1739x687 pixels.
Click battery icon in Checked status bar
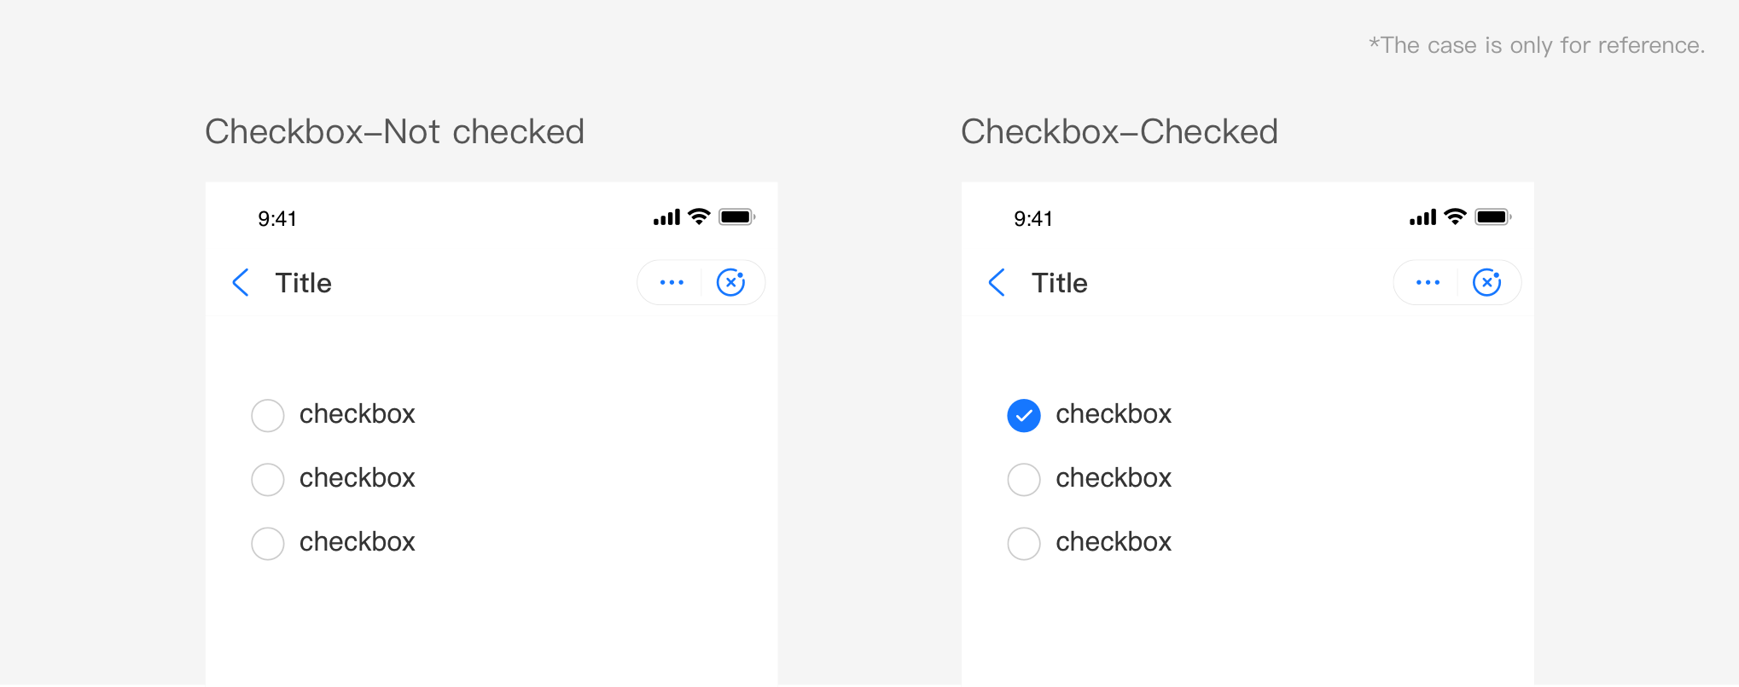pos(1492,216)
